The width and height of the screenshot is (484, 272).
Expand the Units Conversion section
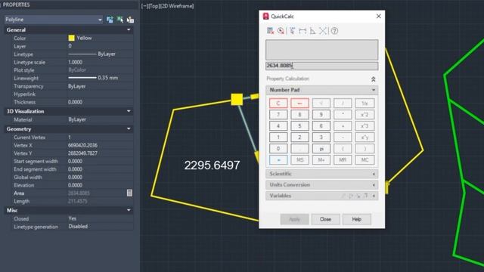point(374,185)
